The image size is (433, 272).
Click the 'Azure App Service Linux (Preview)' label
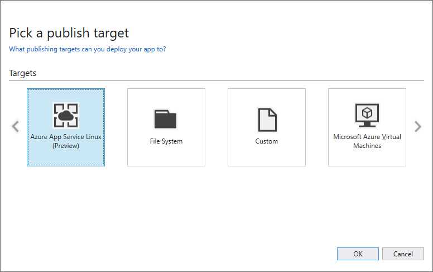[x=66, y=141]
